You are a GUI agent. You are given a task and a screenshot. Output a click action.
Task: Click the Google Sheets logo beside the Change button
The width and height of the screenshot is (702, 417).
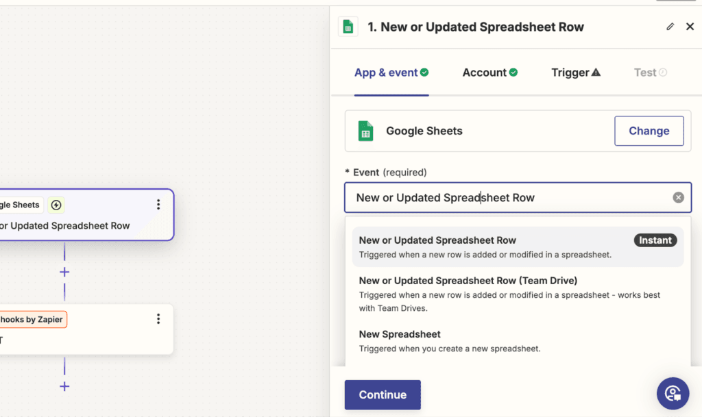(x=365, y=130)
